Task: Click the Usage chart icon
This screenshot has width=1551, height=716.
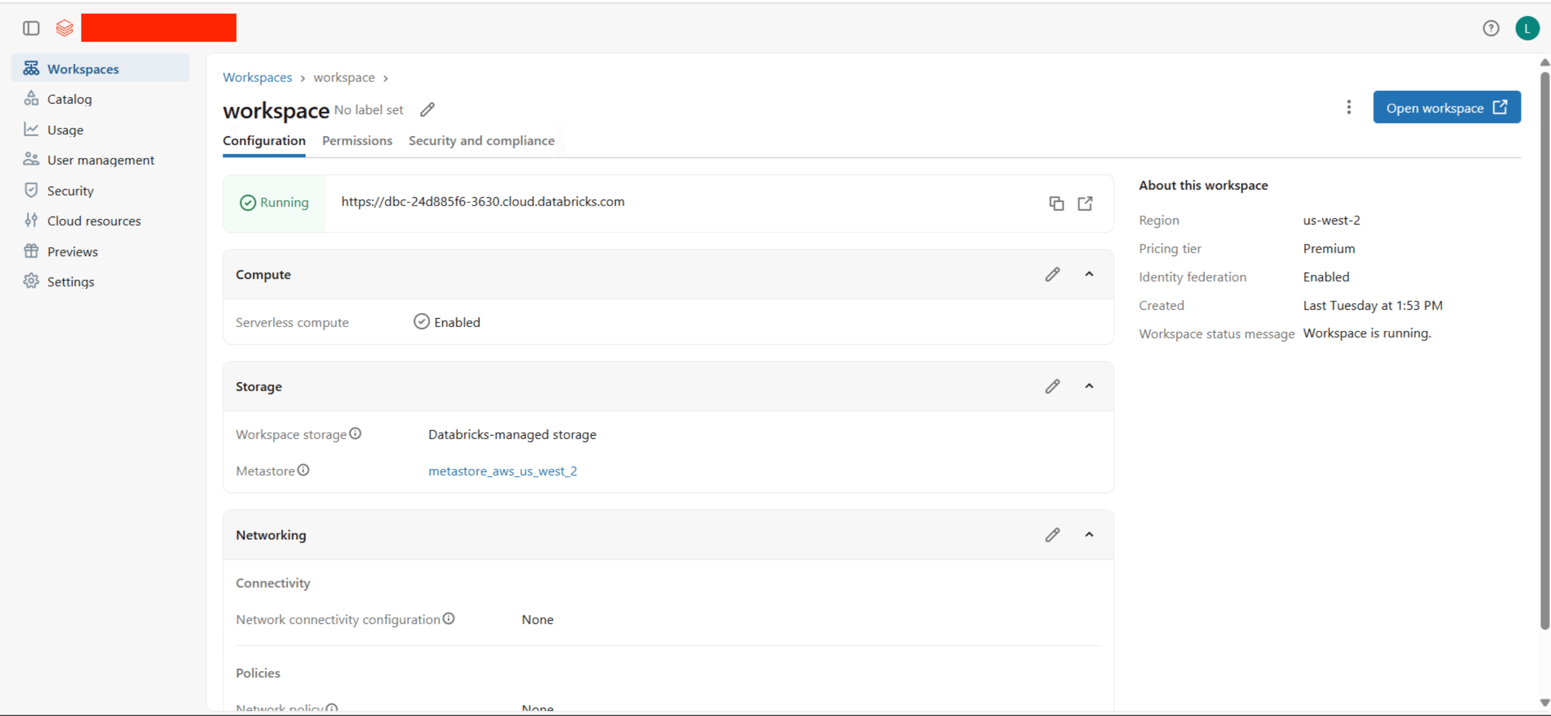Action: 31,129
